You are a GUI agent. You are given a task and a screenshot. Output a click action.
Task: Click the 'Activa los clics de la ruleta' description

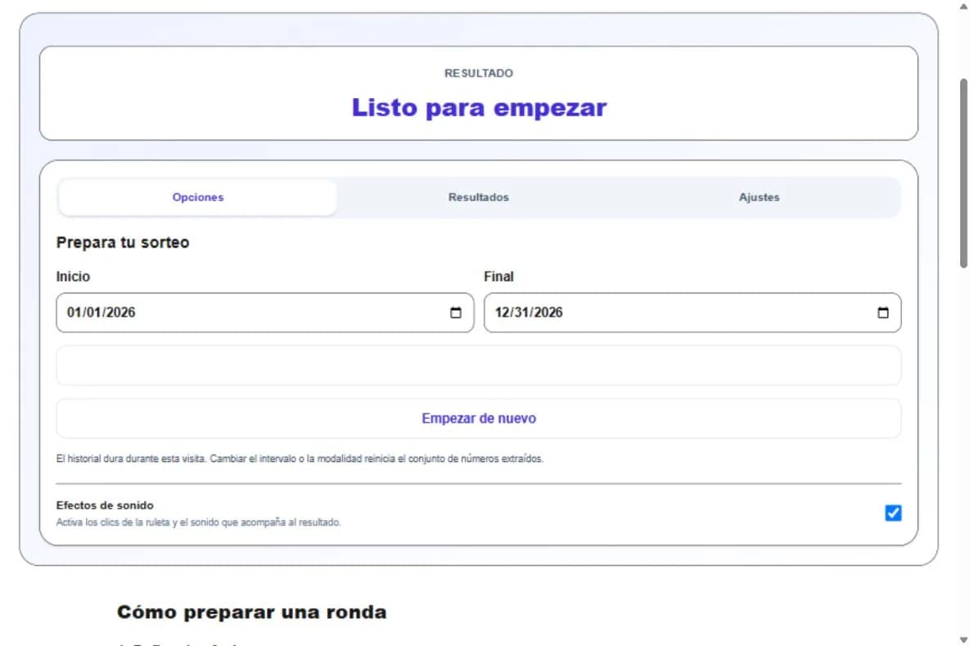coord(198,523)
